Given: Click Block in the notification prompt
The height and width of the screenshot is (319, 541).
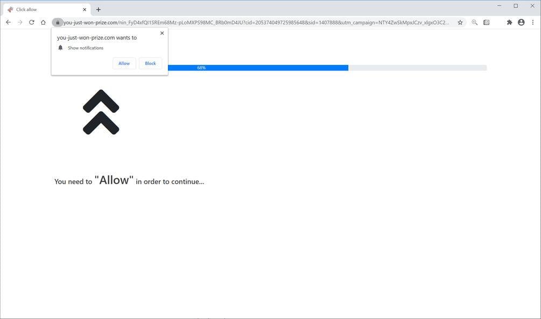Looking at the screenshot, I should (x=150, y=63).
